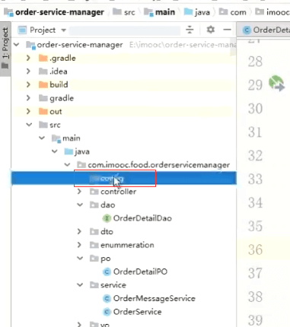The height and width of the screenshot is (327, 290).
Task: Expand the dto package
Action: point(79,231)
